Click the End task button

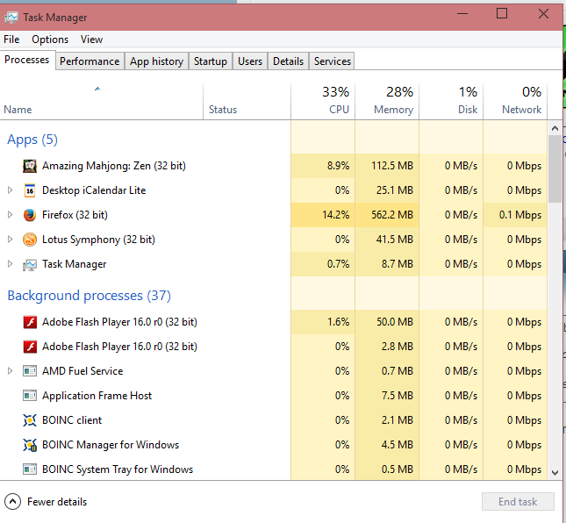tap(518, 501)
